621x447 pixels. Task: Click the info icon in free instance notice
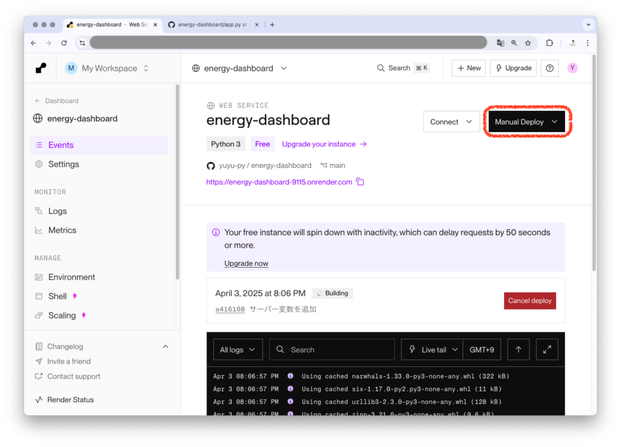pos(216,232)
